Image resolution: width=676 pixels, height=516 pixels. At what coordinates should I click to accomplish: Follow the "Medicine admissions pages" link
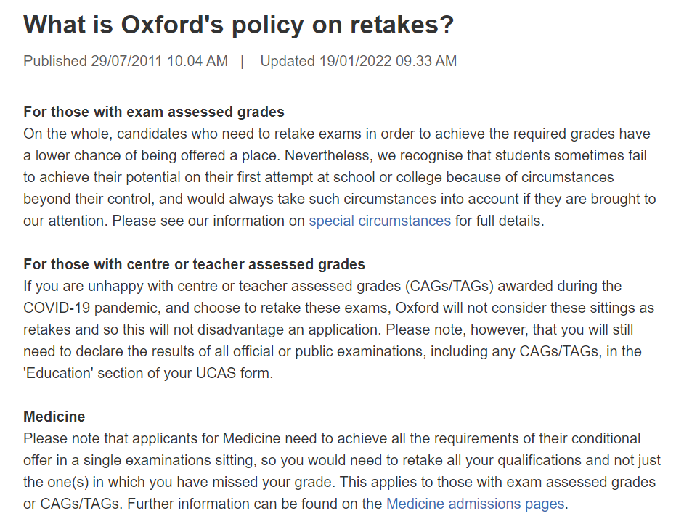(475, 504)
